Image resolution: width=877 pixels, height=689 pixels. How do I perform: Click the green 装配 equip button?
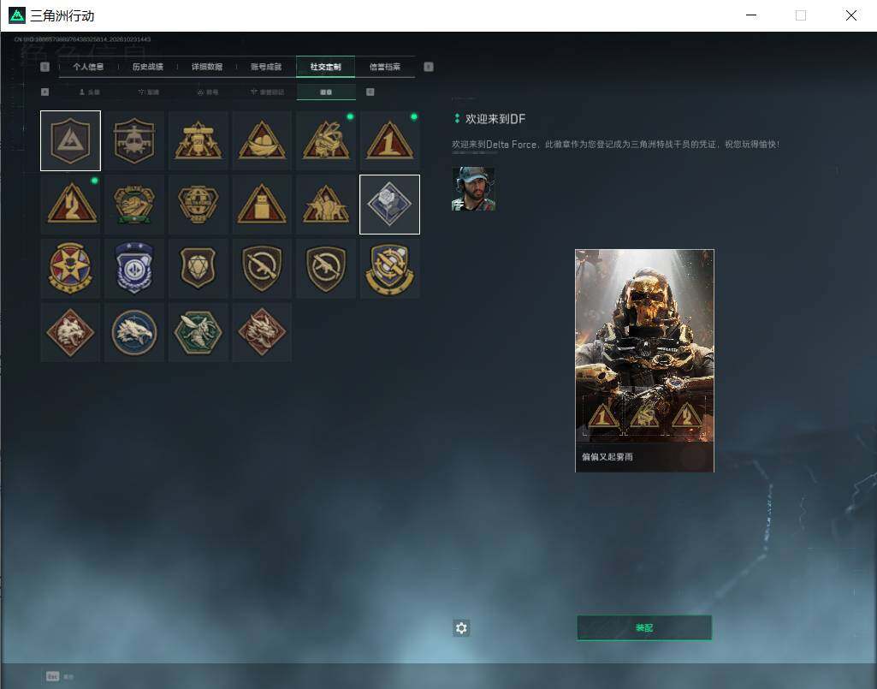point(644,628)
